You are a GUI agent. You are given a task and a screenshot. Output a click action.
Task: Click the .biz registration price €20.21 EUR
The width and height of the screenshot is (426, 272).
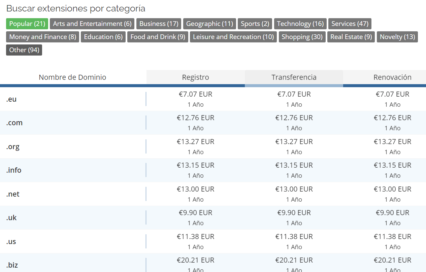pyautogui.click(x=196, y=260)
